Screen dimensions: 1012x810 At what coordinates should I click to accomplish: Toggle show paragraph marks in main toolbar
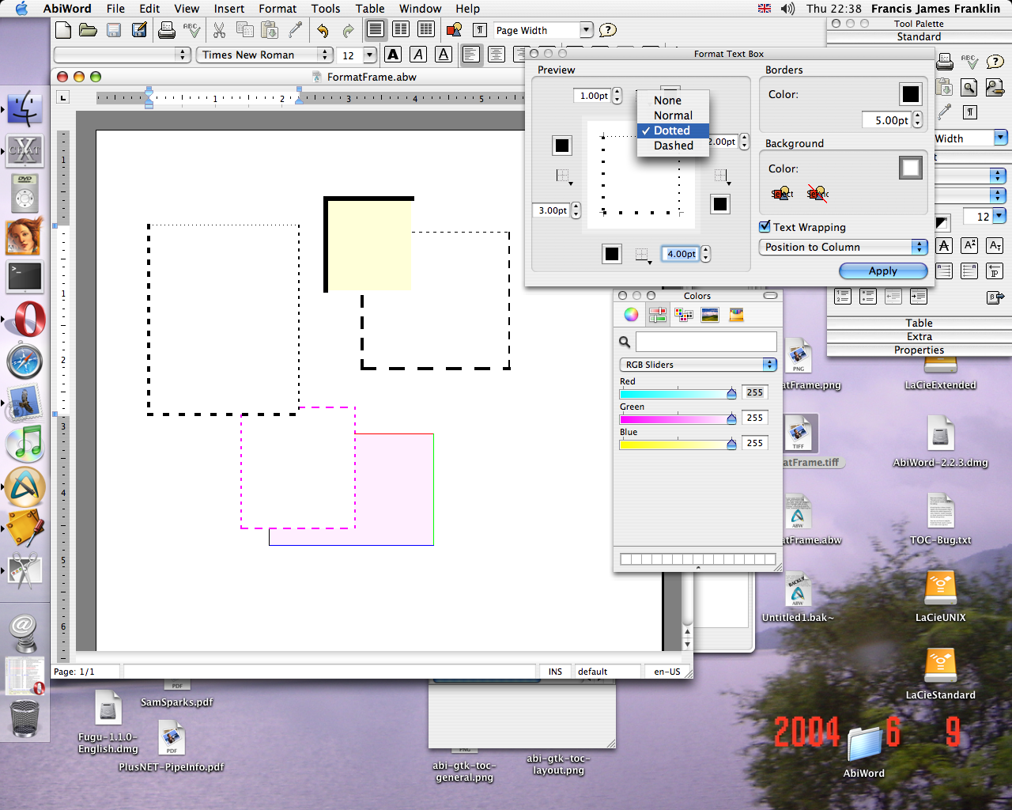click(480, 30)
